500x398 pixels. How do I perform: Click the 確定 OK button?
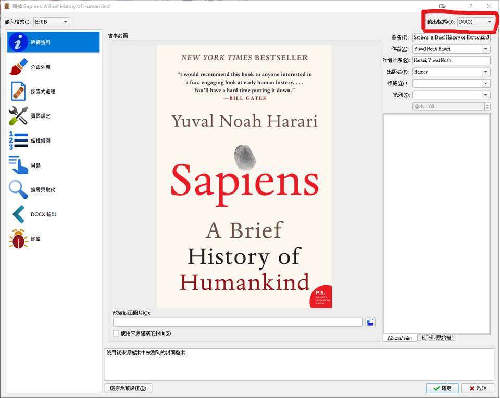[442, 388]
